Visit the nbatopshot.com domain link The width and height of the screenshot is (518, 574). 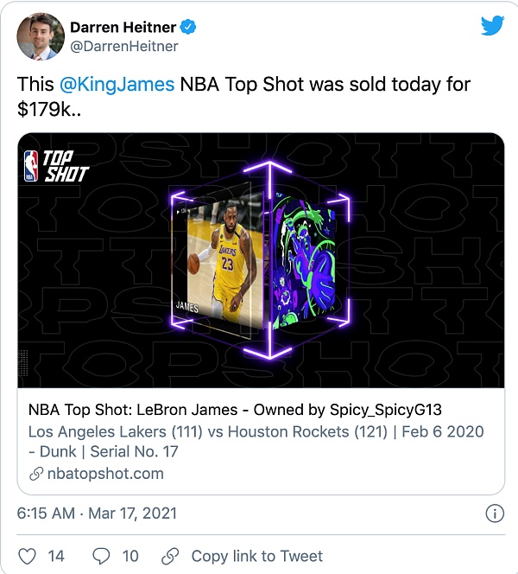point(105,474)
